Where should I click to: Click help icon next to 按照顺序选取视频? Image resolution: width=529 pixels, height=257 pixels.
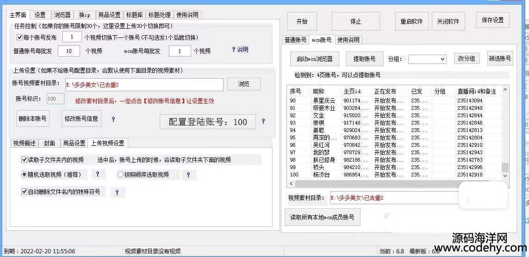click(188, 175)
